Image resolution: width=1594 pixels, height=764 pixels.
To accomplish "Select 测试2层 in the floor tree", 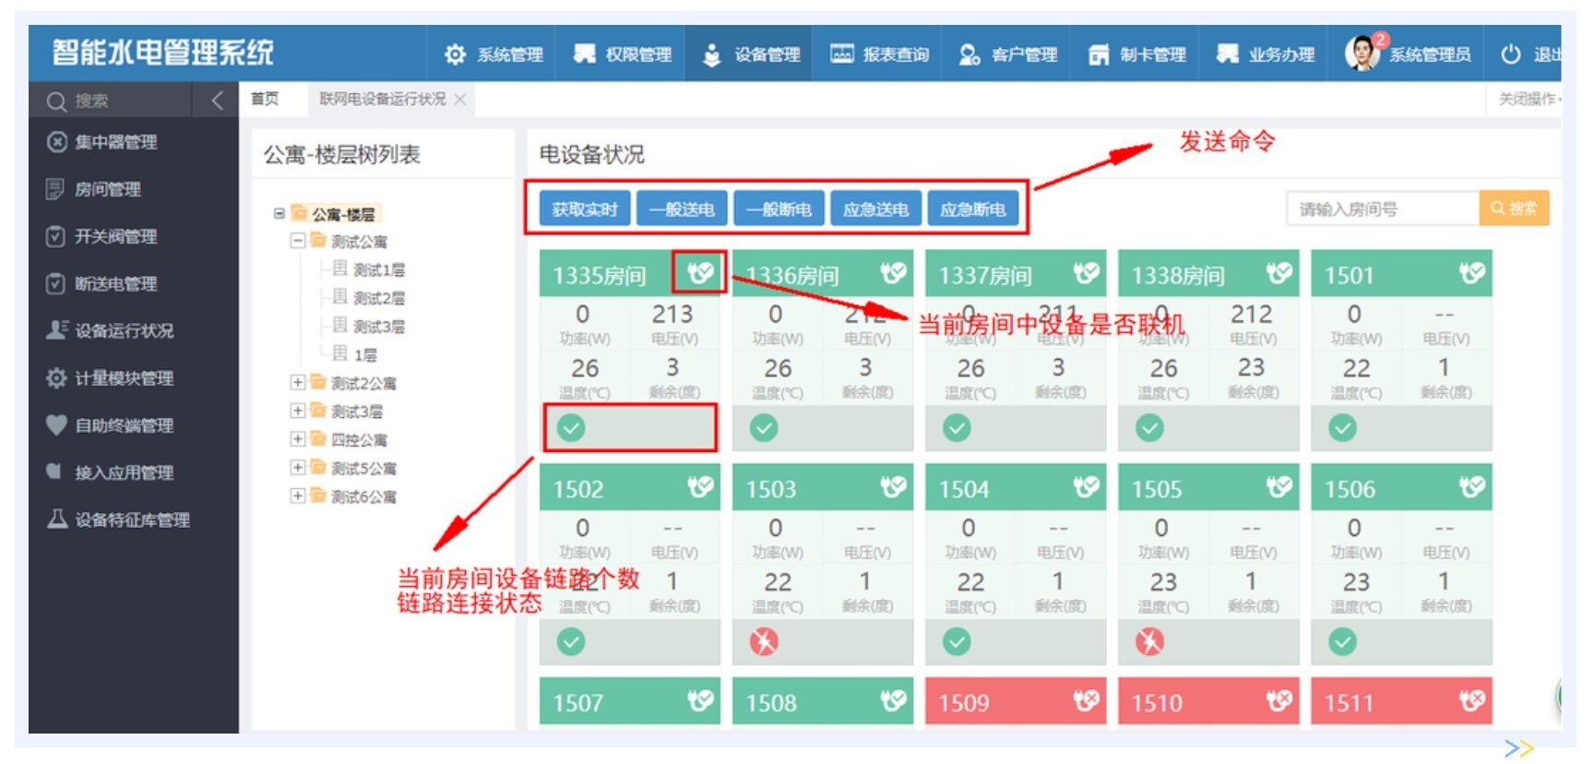I will pos(378,298).
